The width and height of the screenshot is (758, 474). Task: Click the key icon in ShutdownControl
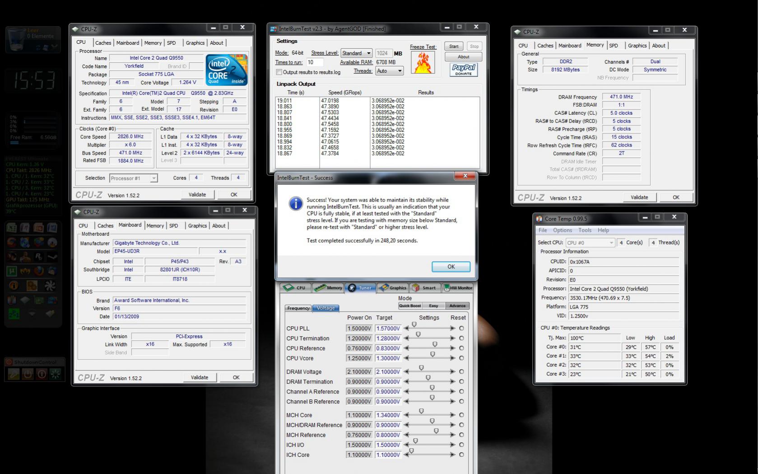point(14,374)
